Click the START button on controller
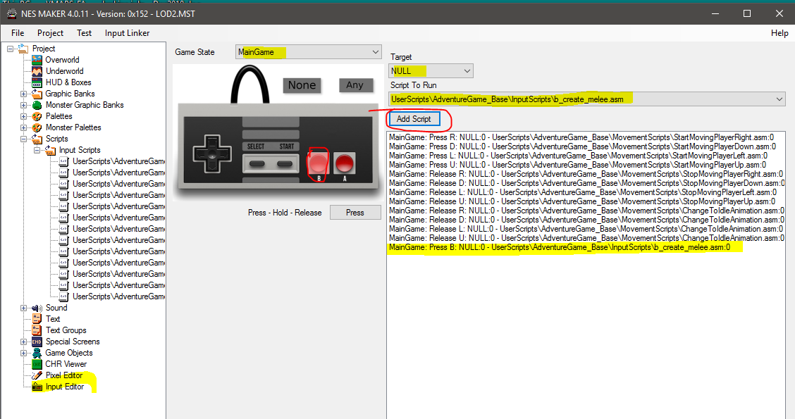The width and height of the screenshot is (795, 419). (285, 163)
